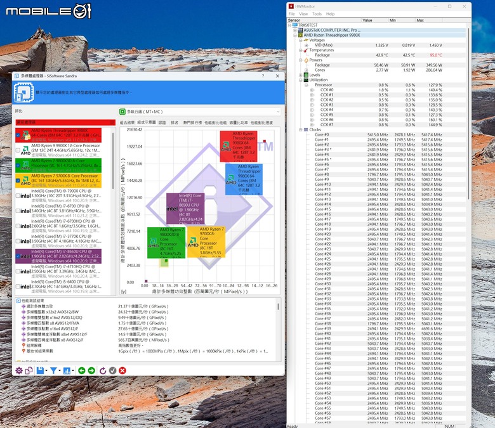
Task: Check the Intel Core i7-3770K checkbox
Action: (x=18, y=241)
